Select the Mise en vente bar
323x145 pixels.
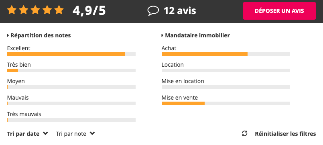tap(226, 104)
